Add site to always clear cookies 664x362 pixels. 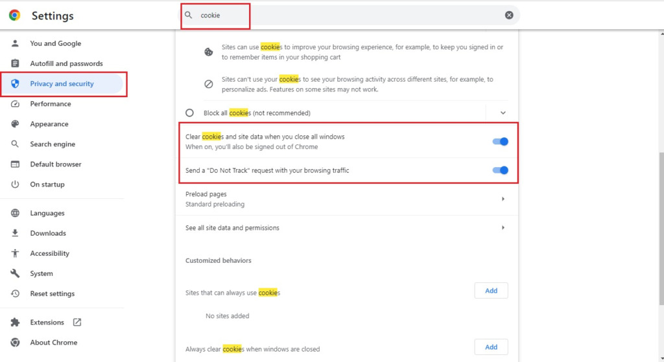(x=491, y=347)
